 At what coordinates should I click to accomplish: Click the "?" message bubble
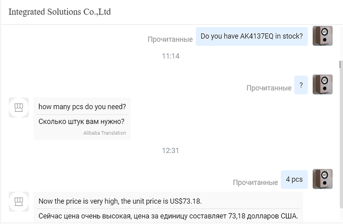coord(301,85)
